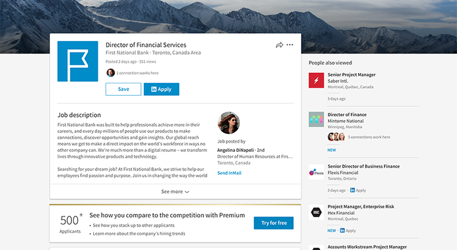Click the Flexis Financial logo
The image size is (457, 250).
tap(316, 172)
